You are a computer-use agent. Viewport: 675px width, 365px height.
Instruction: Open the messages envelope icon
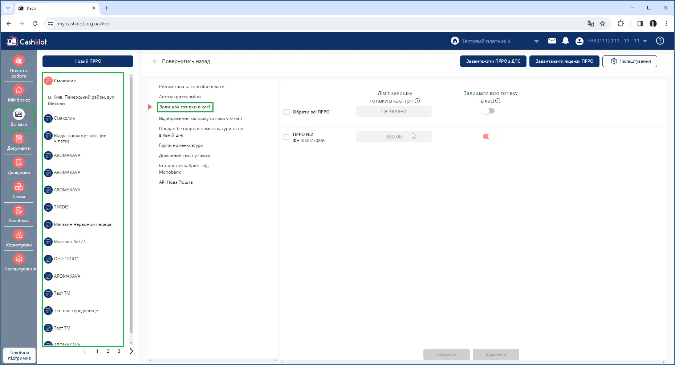(552, 41)
